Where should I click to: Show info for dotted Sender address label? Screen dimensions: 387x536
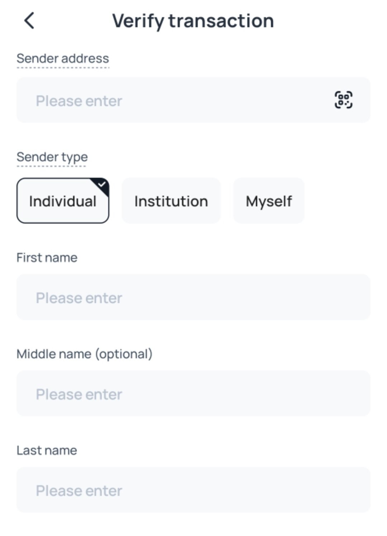point(63,58)
